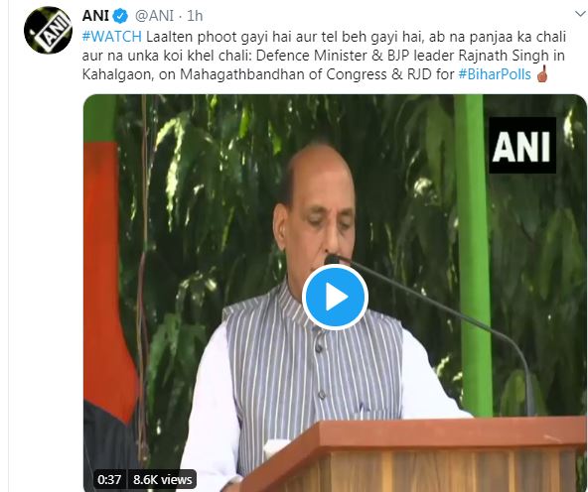This screenshot has width=588, height=492.
Task: Click the ANI display name
Action: point(95,16)
